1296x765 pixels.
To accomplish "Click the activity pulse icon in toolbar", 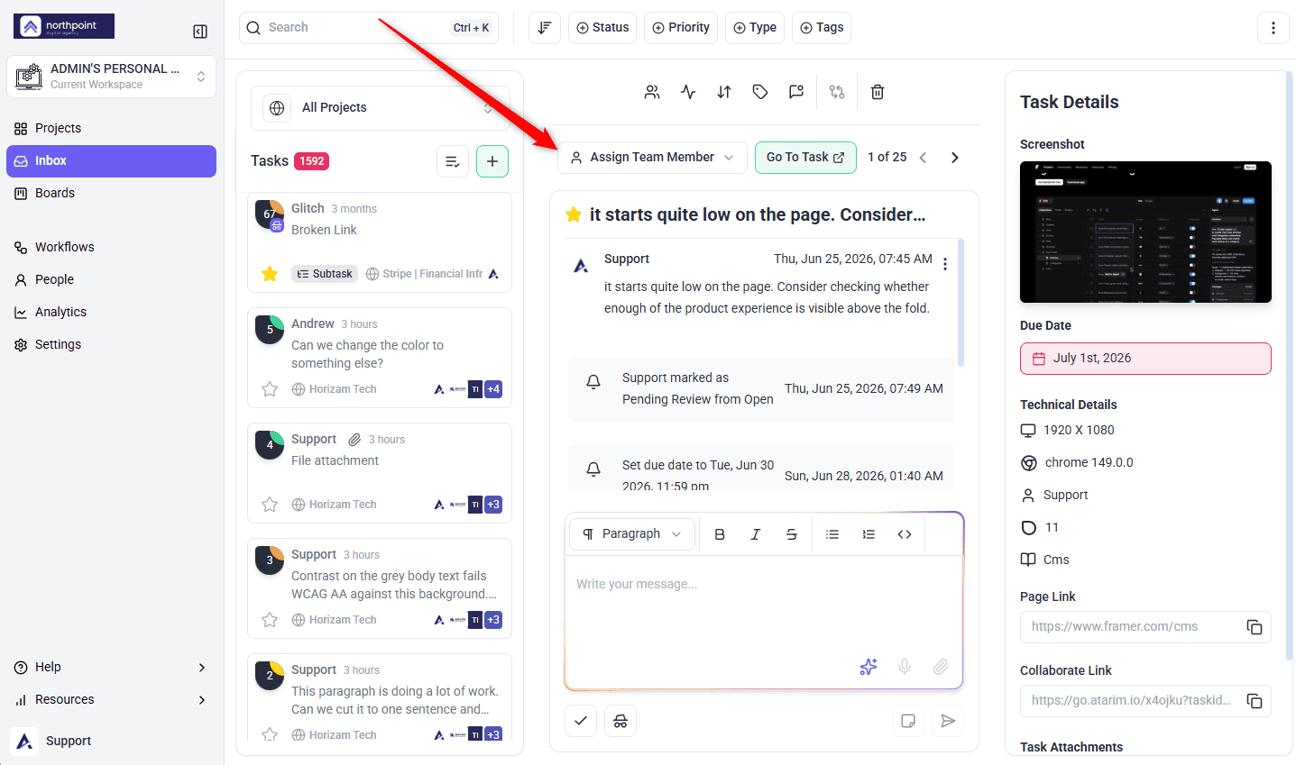I will tap(688, 92).
